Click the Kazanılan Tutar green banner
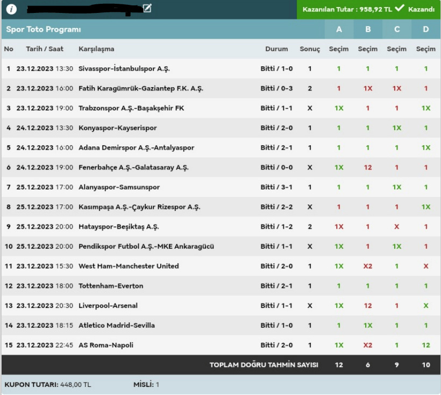This screenshot has height=395, width=441. click(368, 9)
